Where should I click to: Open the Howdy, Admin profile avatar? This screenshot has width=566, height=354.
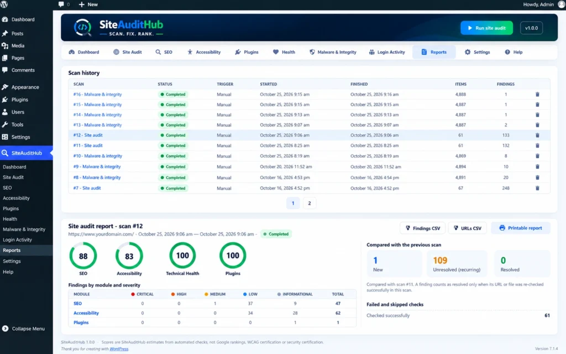[562, 4]
